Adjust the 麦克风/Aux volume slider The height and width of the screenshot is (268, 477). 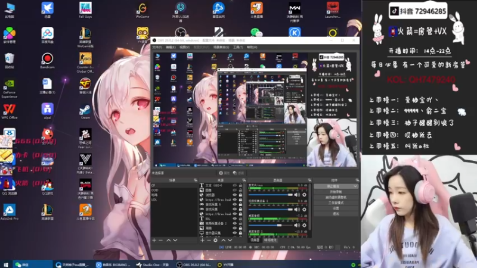[271, 195]
